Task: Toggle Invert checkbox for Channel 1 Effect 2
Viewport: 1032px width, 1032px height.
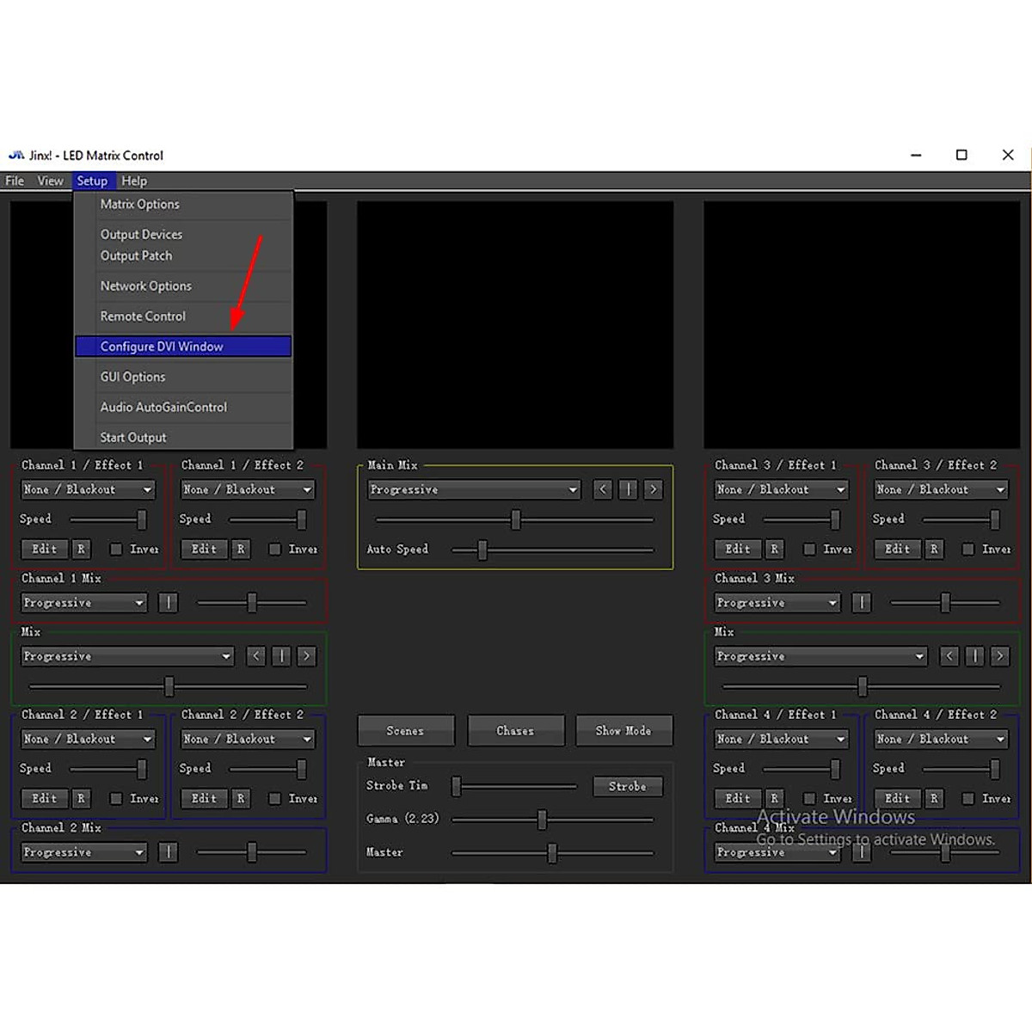Action: (x=275, y=549)
